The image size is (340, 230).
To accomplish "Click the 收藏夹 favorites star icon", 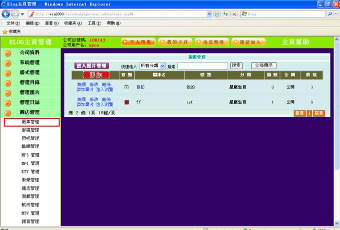I will point(5,31).
